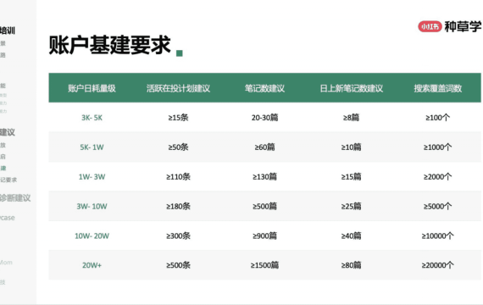Click the 5K-1W row label
The width and height of the screenshot is (483, 305).
pos(92,147)
